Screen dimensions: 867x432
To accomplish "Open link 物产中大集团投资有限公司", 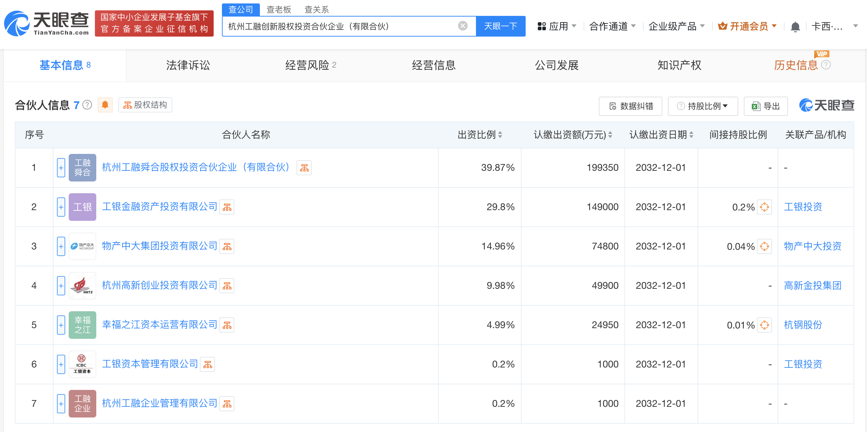I will (159, 246).
